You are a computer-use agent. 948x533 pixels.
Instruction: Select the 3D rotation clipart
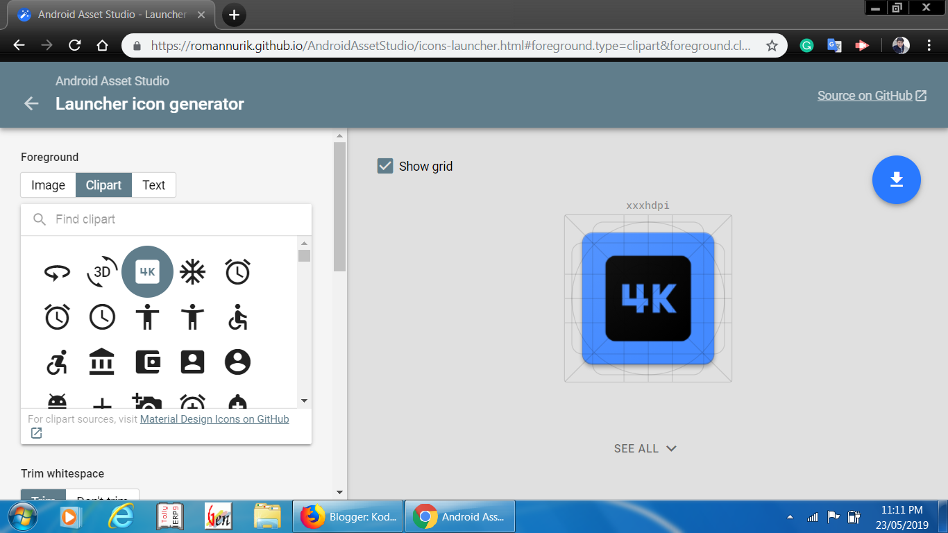(x=102, y=271)
